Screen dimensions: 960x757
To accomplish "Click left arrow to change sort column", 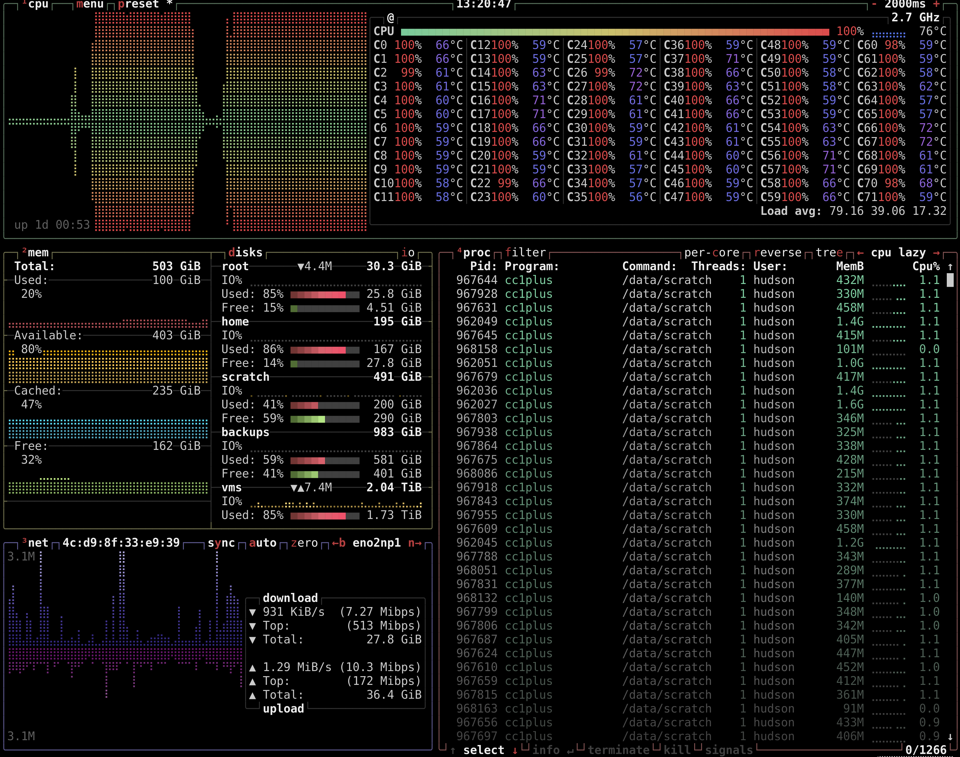I will click(860, 253).
